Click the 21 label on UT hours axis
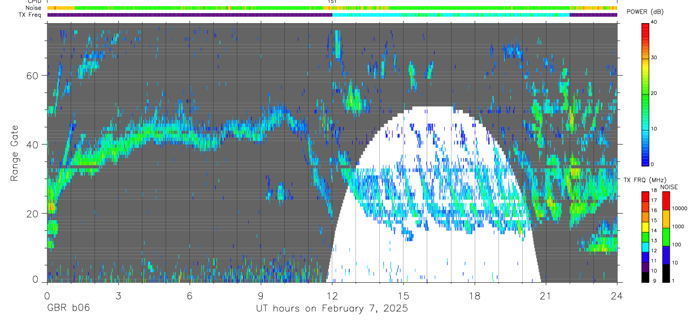 (x=546, y=295)
